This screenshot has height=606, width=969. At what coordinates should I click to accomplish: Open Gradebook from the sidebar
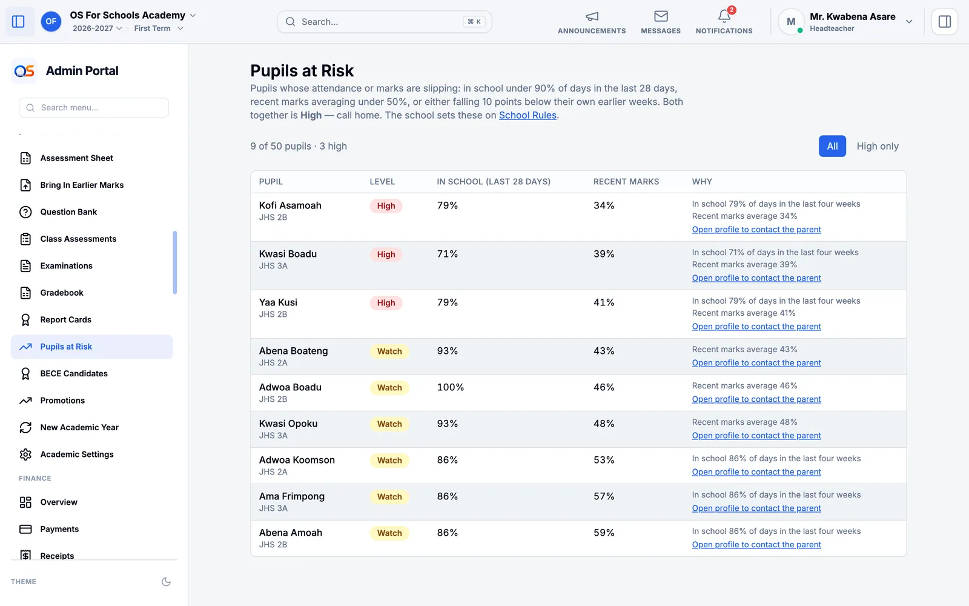(92, 293)
